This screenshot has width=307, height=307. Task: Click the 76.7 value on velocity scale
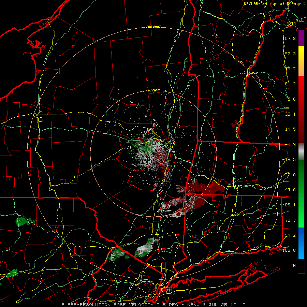(290, 69)
